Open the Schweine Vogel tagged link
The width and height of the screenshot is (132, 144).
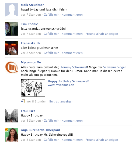pos(114,67)
